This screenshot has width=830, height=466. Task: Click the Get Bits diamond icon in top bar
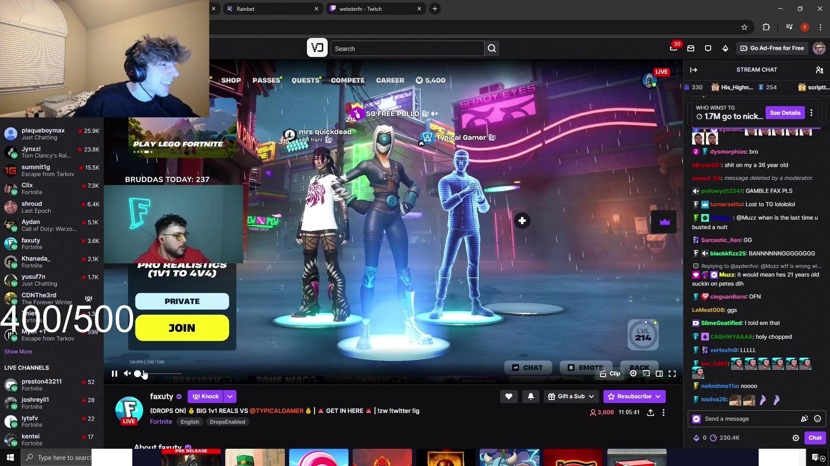point(725,48)
